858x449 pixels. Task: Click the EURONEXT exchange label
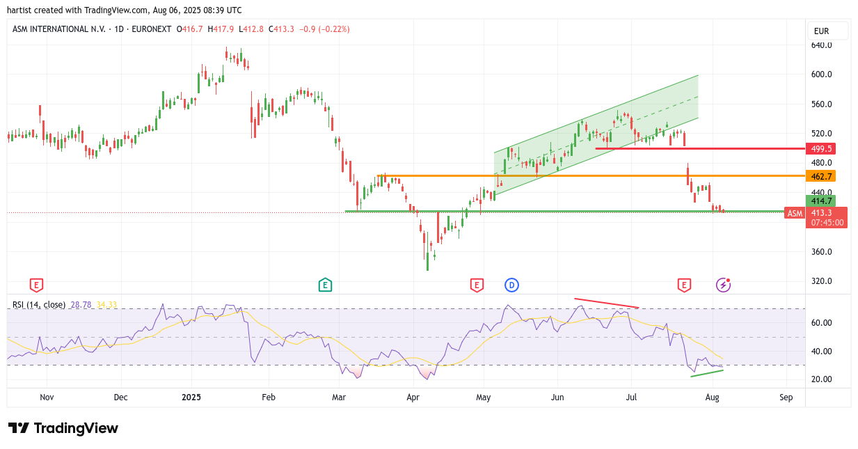[x=151, y=29]
